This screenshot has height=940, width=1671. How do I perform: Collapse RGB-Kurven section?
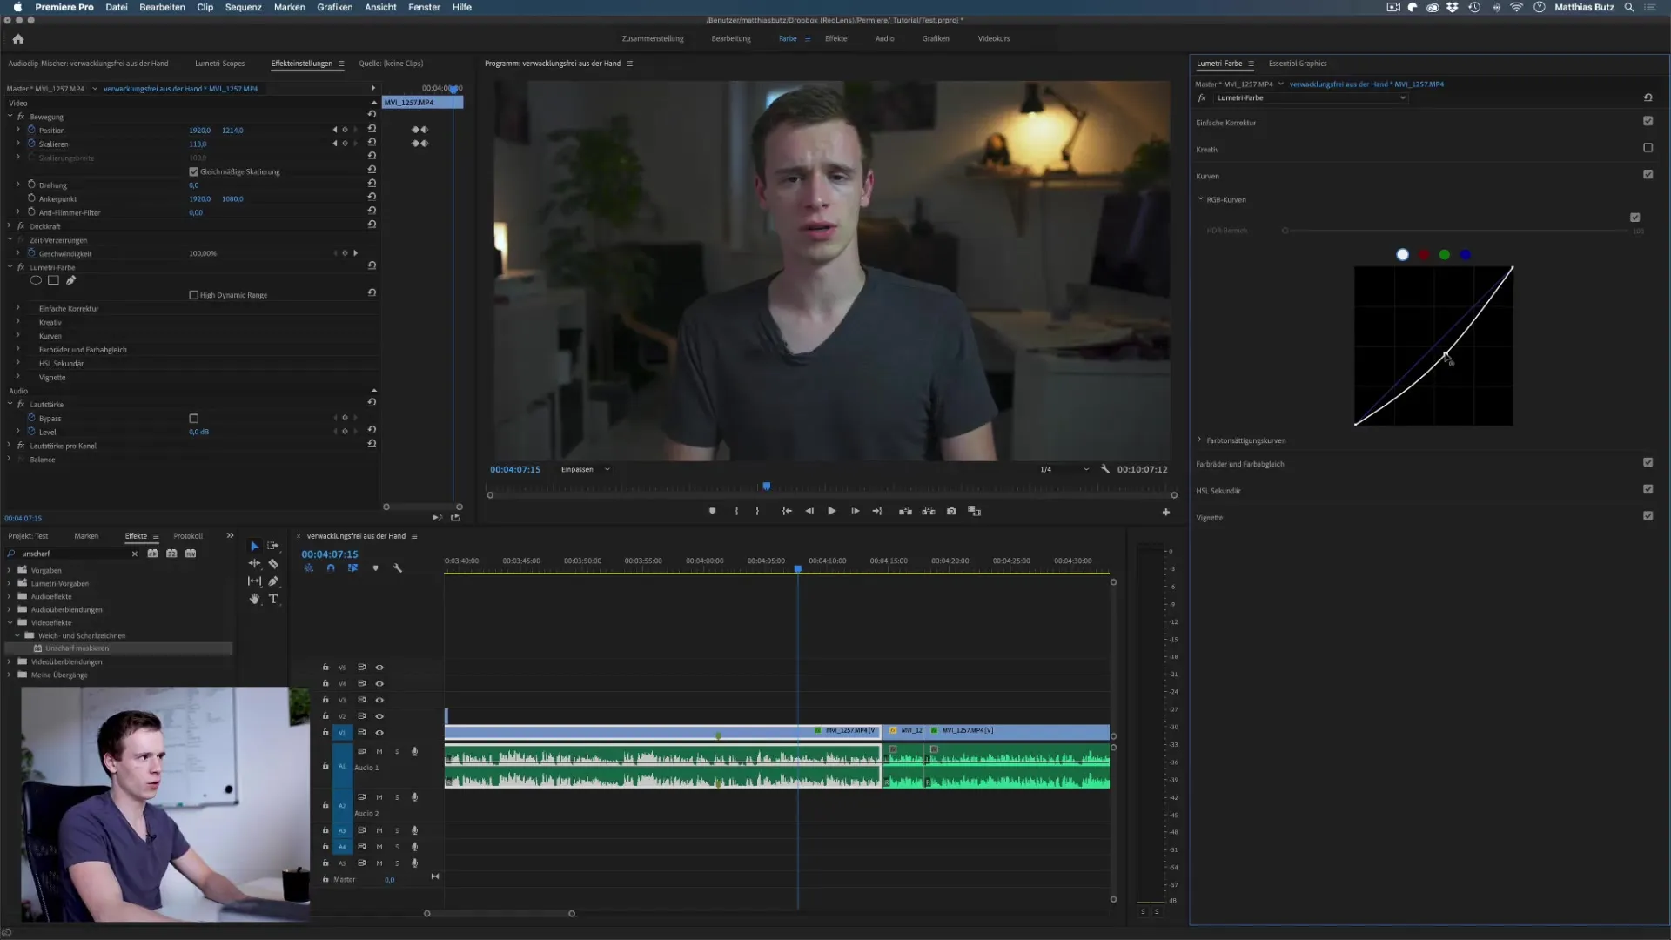(x=1200, y=198)
